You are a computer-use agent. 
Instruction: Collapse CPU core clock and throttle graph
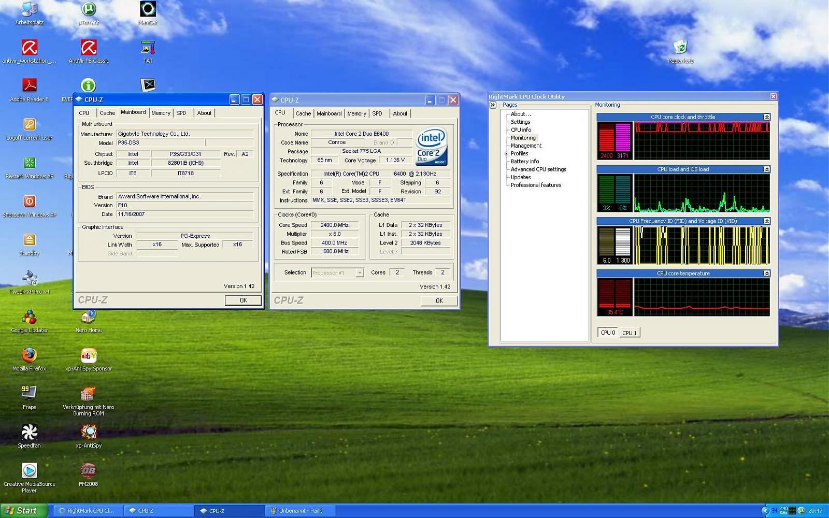767,117
